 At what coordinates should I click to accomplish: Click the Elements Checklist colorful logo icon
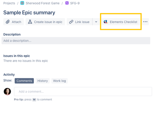tap(106, 22)
